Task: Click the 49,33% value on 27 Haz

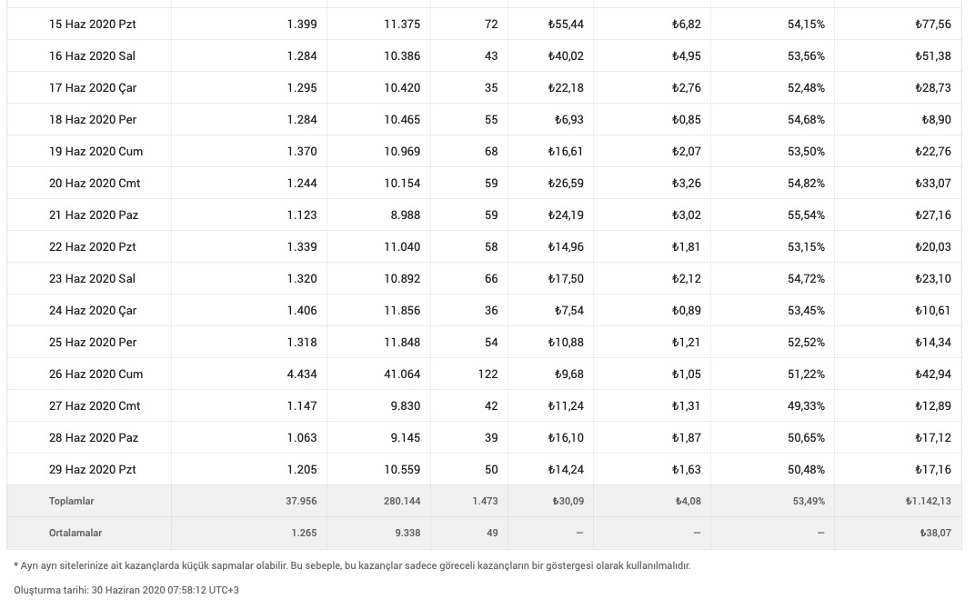Action: click(x=806, y=405)
